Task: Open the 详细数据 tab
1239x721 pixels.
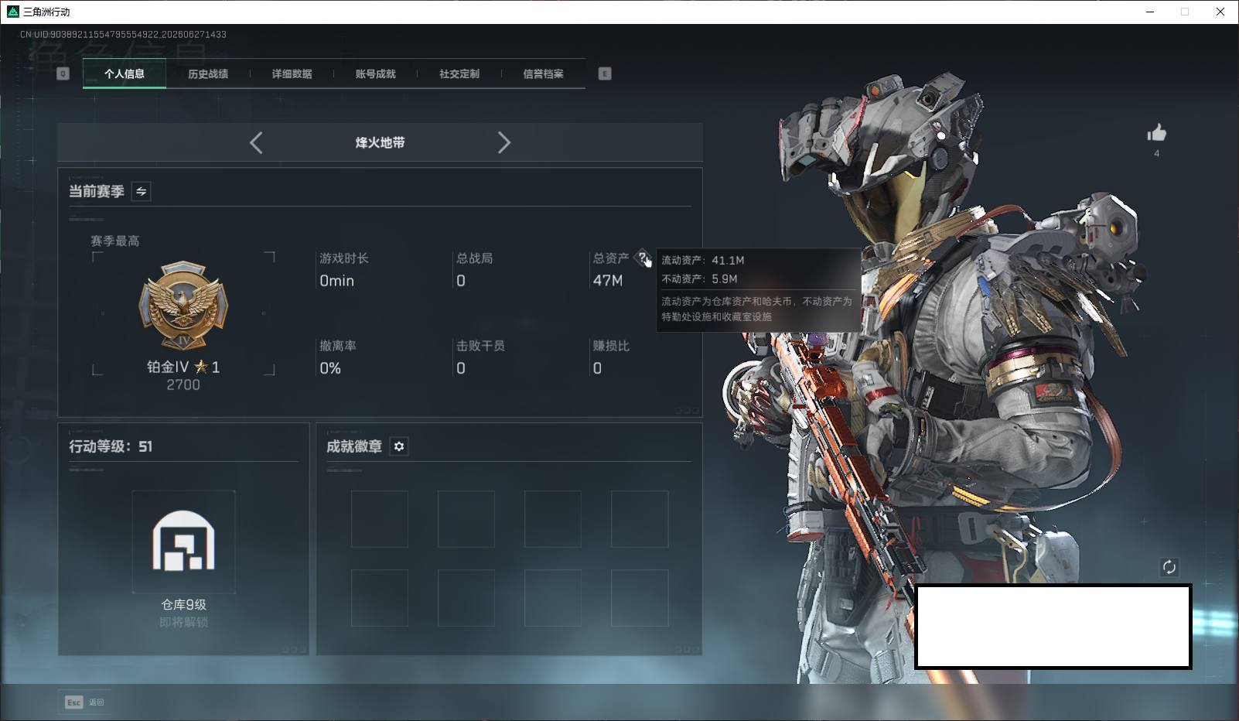Action: coord(292,73)
